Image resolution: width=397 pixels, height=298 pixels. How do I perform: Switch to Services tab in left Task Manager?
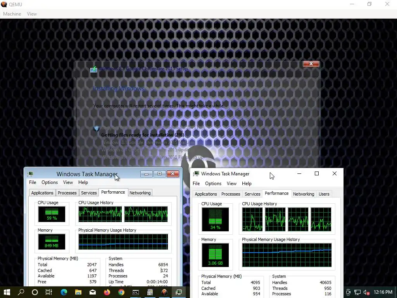[89, 193]
